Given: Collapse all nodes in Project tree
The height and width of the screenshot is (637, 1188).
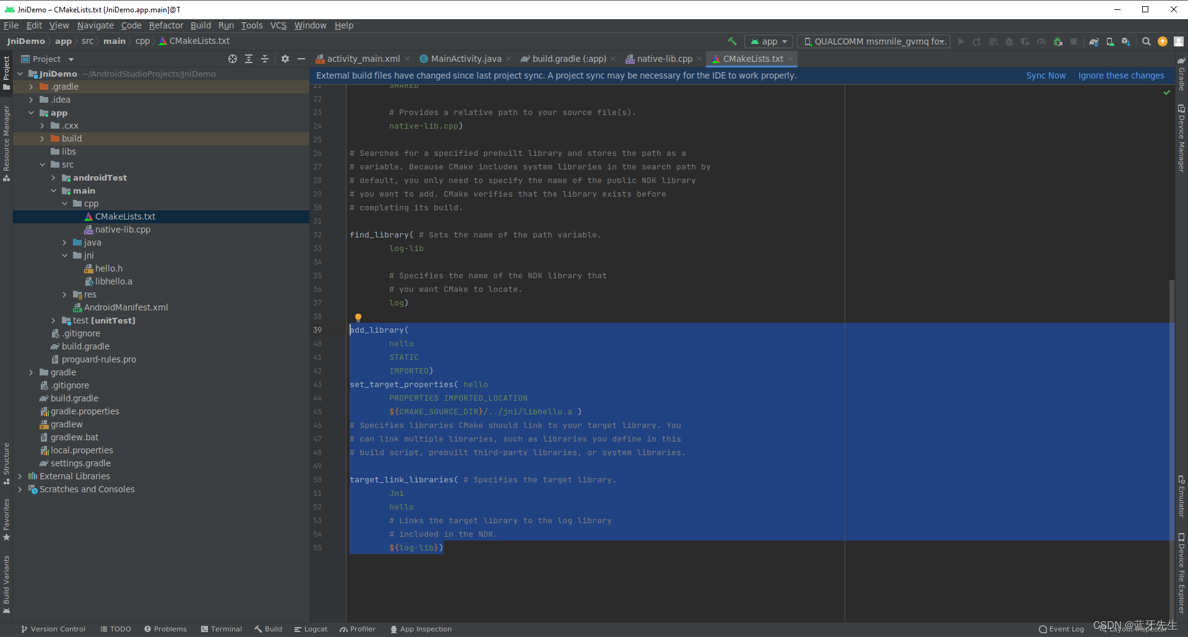Looking at the screenshot, I should tap(265, 59).
